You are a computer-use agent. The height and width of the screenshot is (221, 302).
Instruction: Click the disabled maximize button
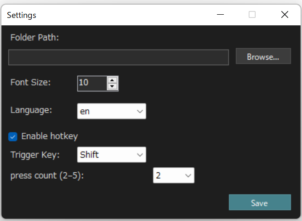tap(252, 15)
